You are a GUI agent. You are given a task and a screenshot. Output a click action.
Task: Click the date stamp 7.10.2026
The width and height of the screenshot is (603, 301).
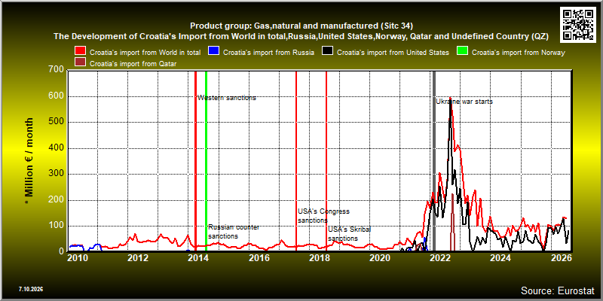[30, 289]
